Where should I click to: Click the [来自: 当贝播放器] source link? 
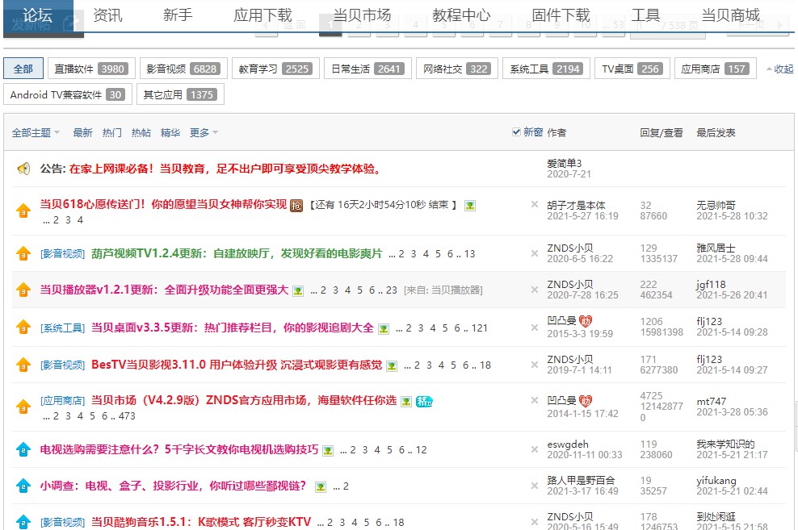[x=443, y=290]
